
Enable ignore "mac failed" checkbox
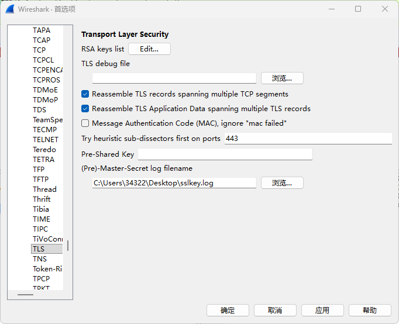[85, 123]
